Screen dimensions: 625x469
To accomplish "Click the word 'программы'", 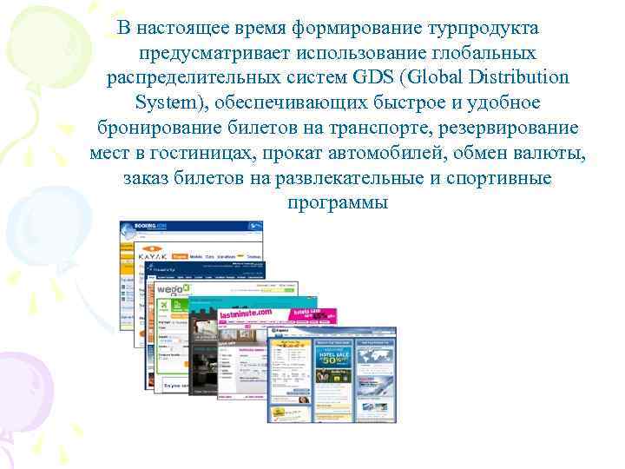I will tap(338, 203).
